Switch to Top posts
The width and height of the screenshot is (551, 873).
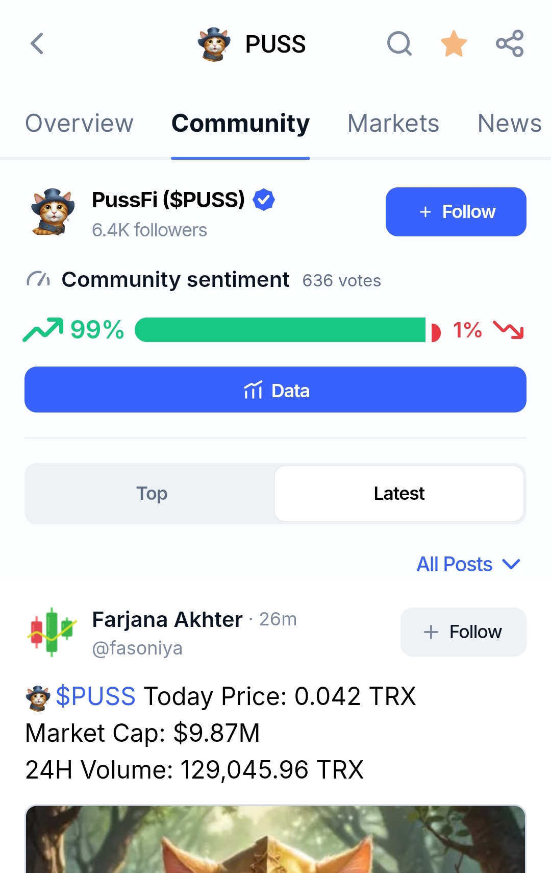(152, 494)
